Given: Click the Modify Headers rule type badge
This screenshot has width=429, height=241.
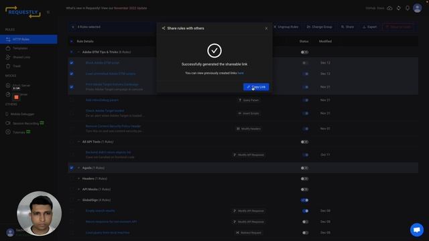Looking at the screenshot, I should (x=249, y=129).
